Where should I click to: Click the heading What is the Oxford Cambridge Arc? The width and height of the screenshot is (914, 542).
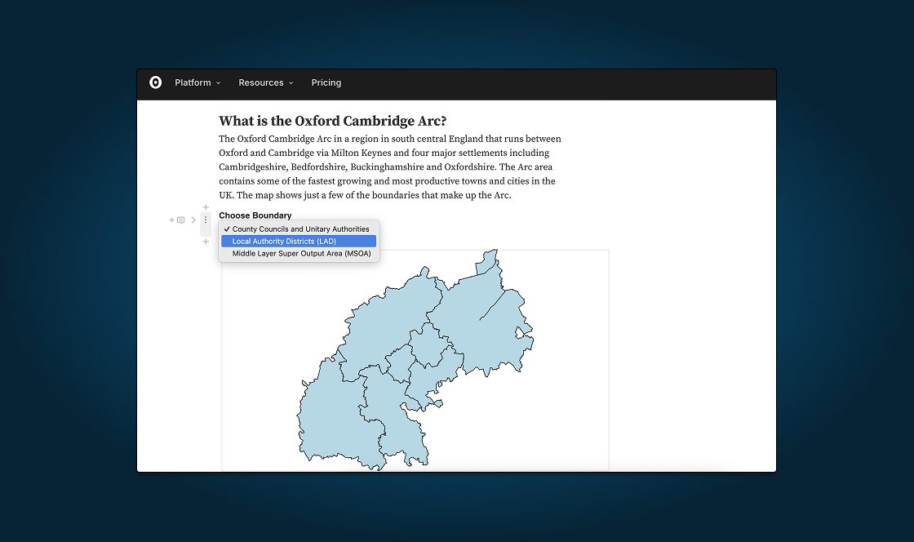point(332,120)
